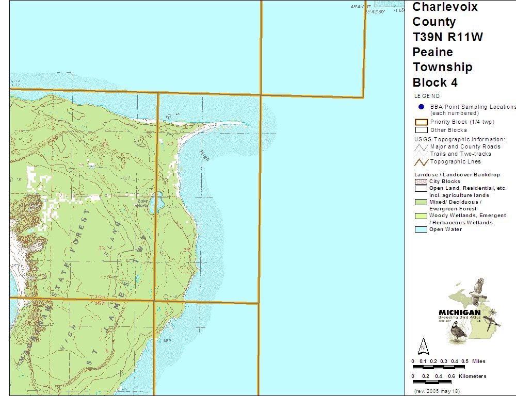
Task: Click the revision date text
Action: pos(436,392)
